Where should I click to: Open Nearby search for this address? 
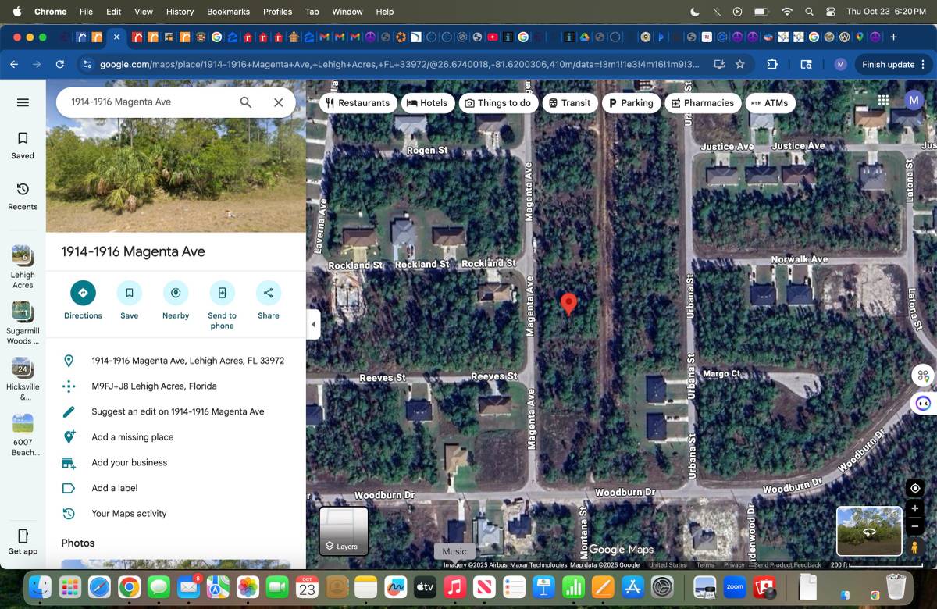tap(176, 293)
